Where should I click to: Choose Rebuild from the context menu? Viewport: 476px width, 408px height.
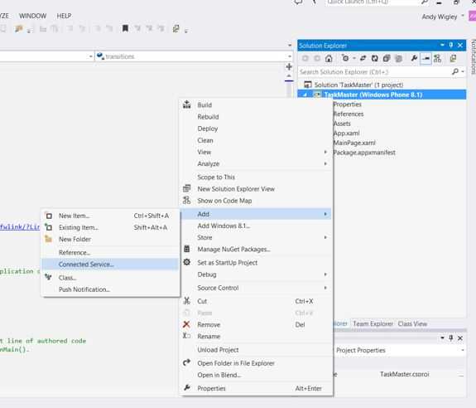point(257,117)
